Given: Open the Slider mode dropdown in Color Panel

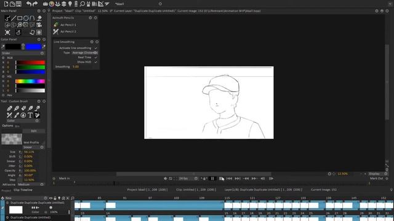Looking at the screenshot, I should coord(23,53).
